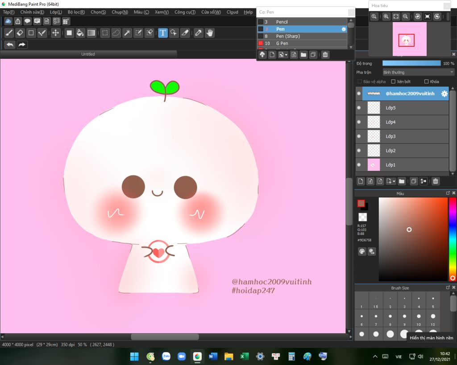This screenshot has height=365, width=457.
Task: Open the Pha trộn blend mode dropdown
Action: click(x=418, y=72)
